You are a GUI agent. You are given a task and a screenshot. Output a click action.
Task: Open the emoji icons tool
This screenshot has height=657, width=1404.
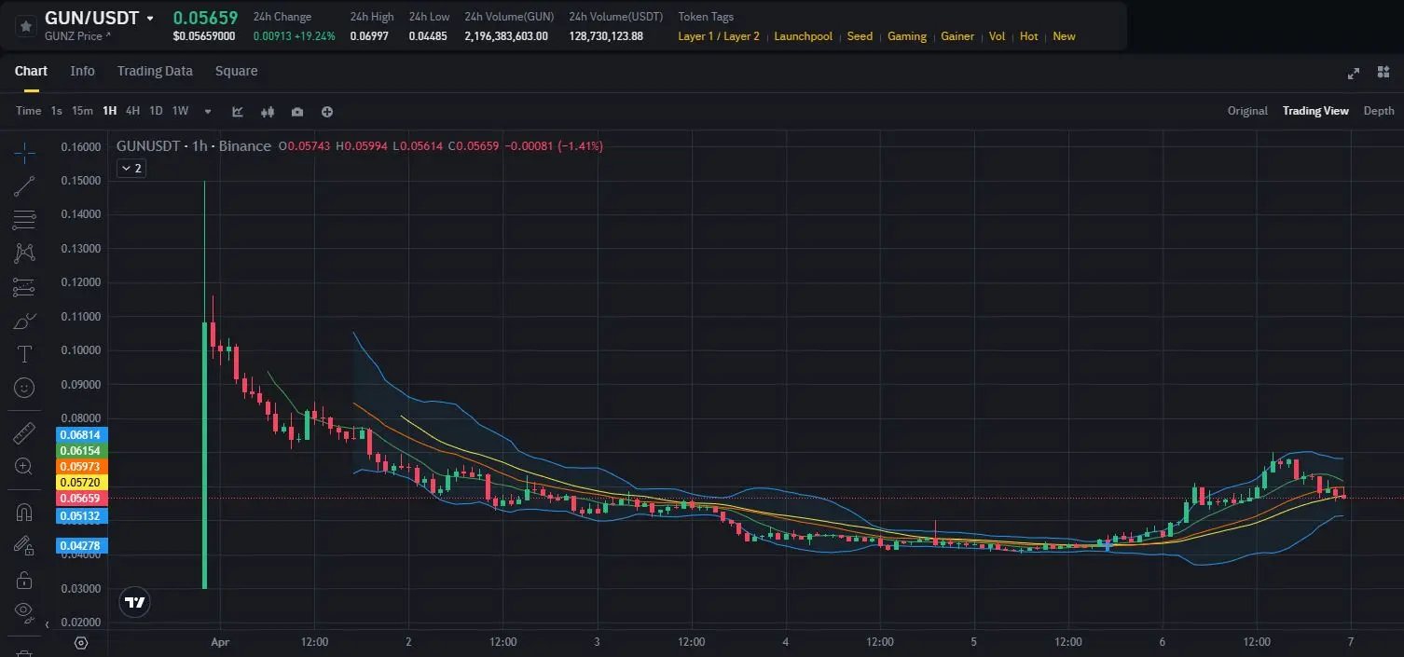coord(25,387)
